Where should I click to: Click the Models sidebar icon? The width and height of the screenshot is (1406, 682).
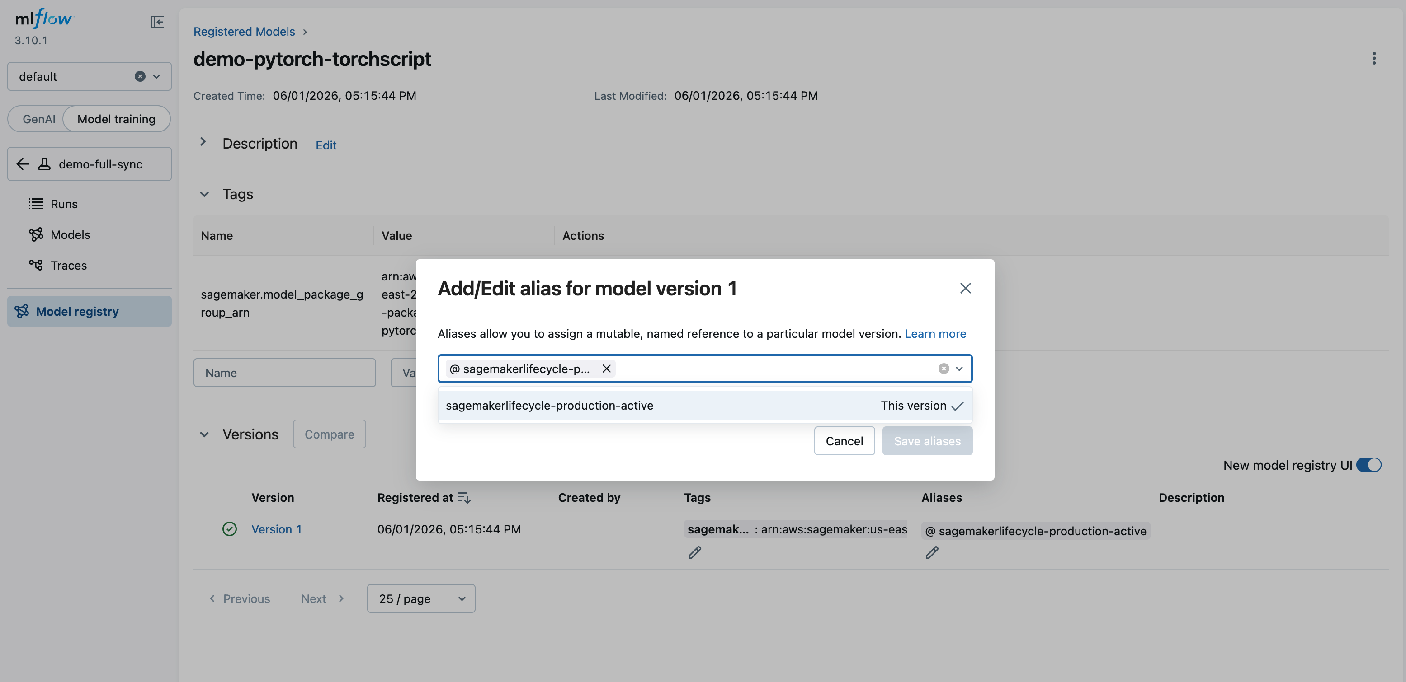[x=36, y=234]
